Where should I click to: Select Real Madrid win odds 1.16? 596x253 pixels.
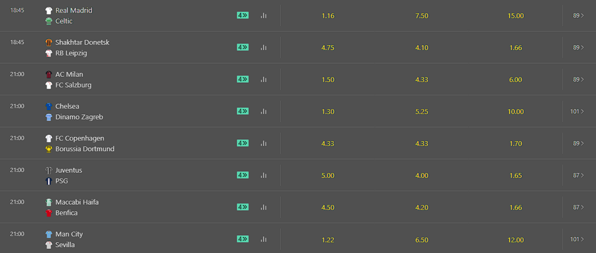[x=328, y=16]
